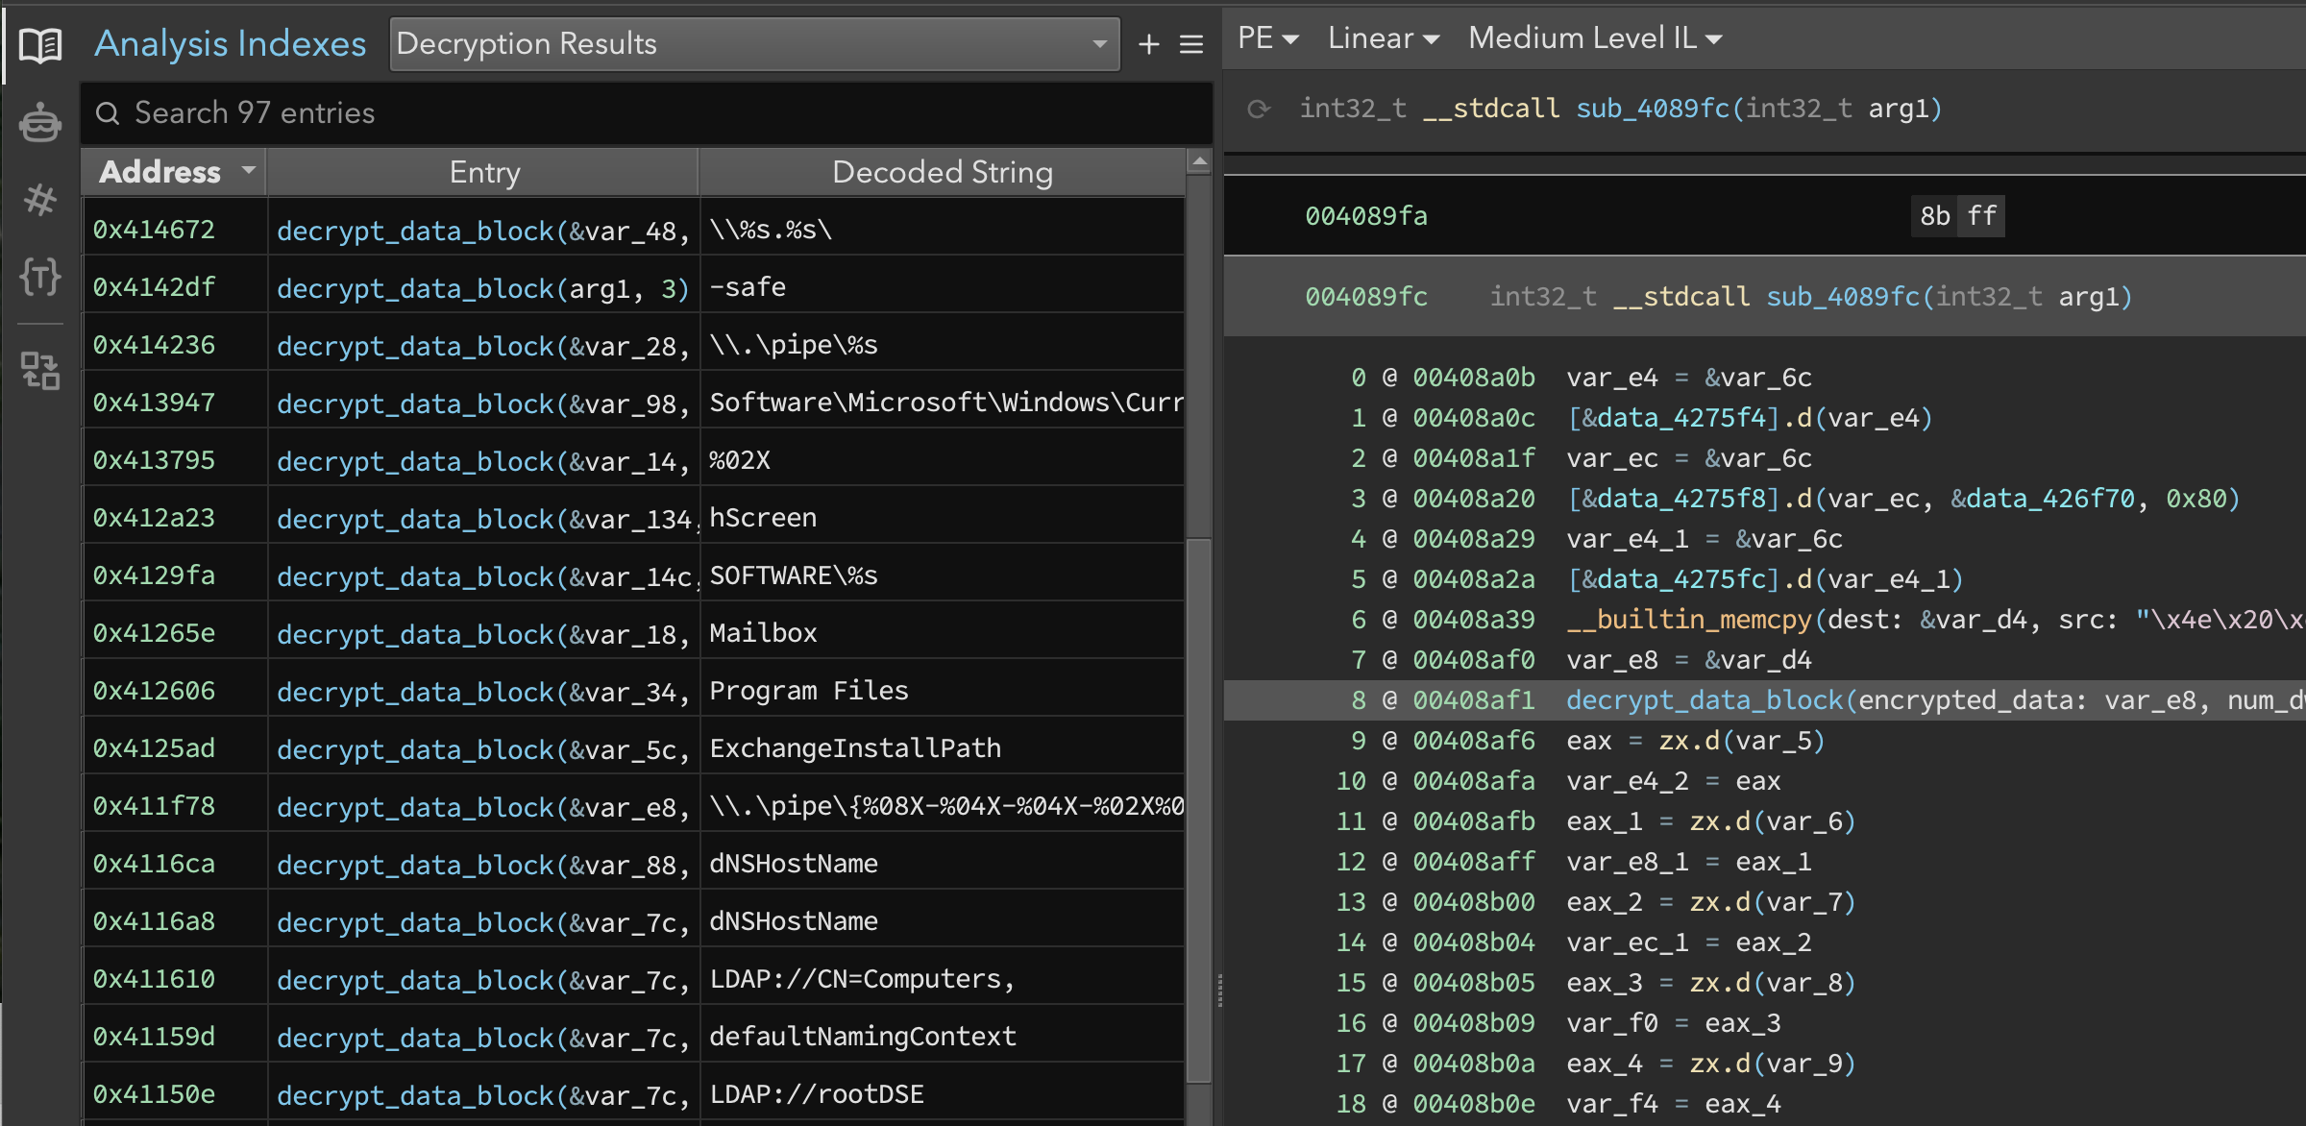Click zx.d(var_6) expression on line 11
Screen dimensions: 2306x1126
(x=1774, y=821)
